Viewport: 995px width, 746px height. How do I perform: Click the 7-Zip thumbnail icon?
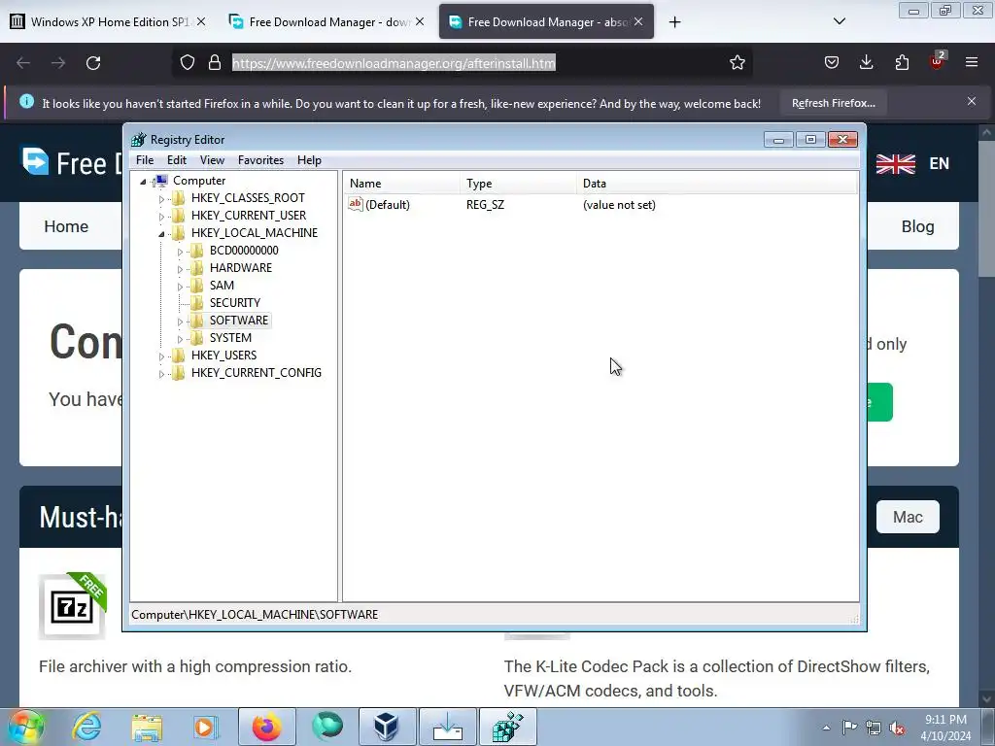coord(72,606)
